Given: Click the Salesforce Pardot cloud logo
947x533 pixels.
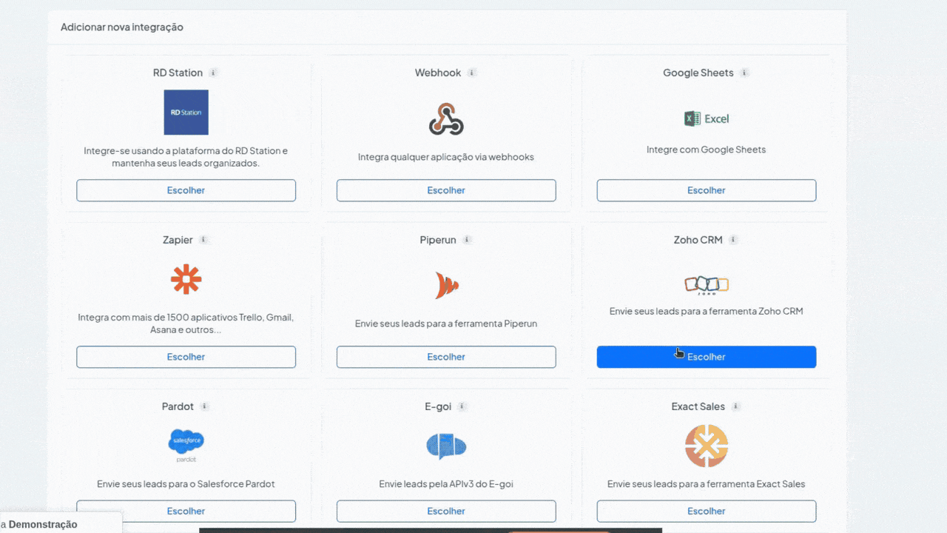Looking at the screenshot, I should tap(186, 446).
